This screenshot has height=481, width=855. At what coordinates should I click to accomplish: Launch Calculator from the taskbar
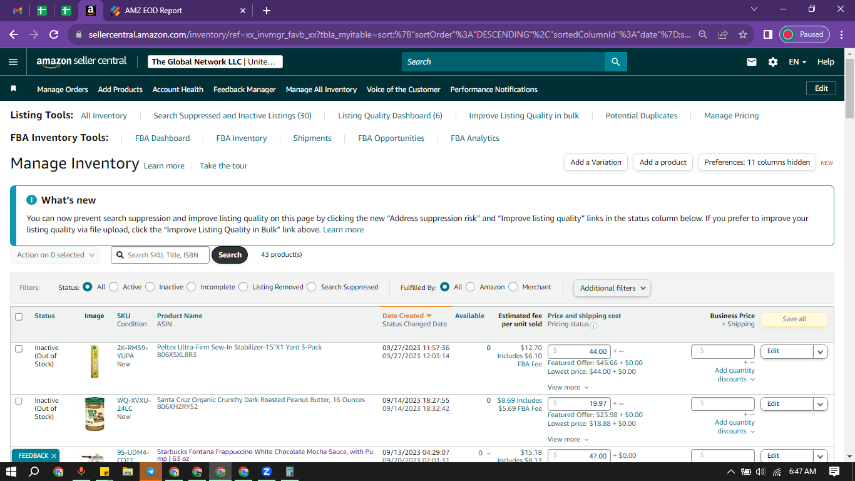tap(289, 472)
